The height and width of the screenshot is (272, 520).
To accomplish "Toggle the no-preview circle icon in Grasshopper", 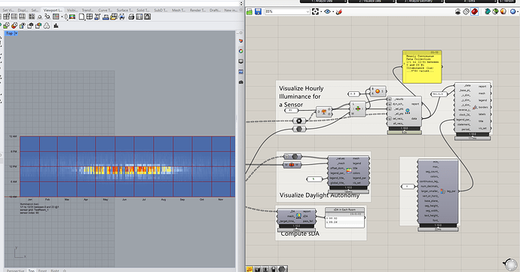I will tap(457, 11).
